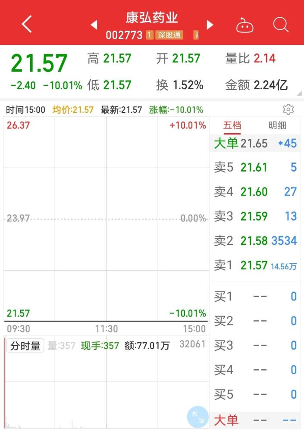Tap the orange level 1 badge
This screenshot has width=304, height=431.
[x=149, y=35]
